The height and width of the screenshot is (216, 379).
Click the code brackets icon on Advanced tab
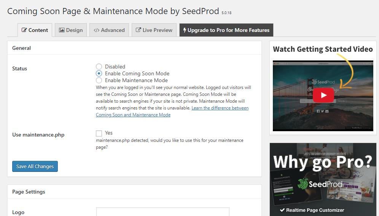(x=96, y=30)
